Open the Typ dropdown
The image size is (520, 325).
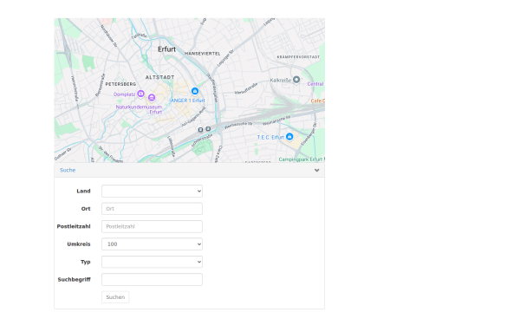(152, 262)
